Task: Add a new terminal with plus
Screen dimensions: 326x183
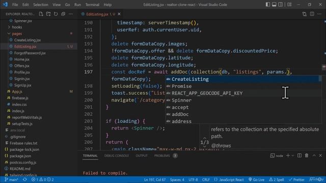Action: coord(288,156)
